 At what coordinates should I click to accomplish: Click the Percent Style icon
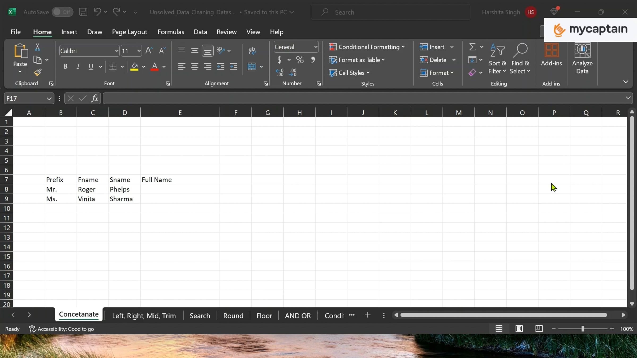pos(300,60)
